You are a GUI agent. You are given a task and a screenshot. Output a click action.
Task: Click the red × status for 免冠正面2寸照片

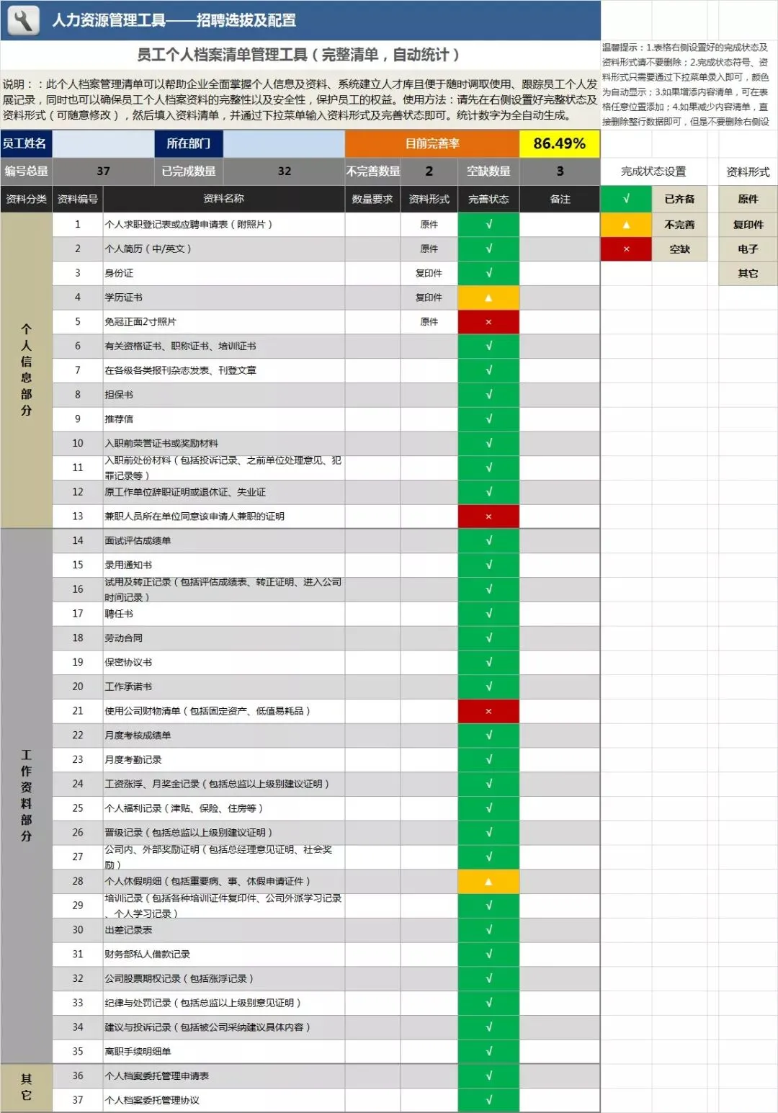tap(488, 322)
